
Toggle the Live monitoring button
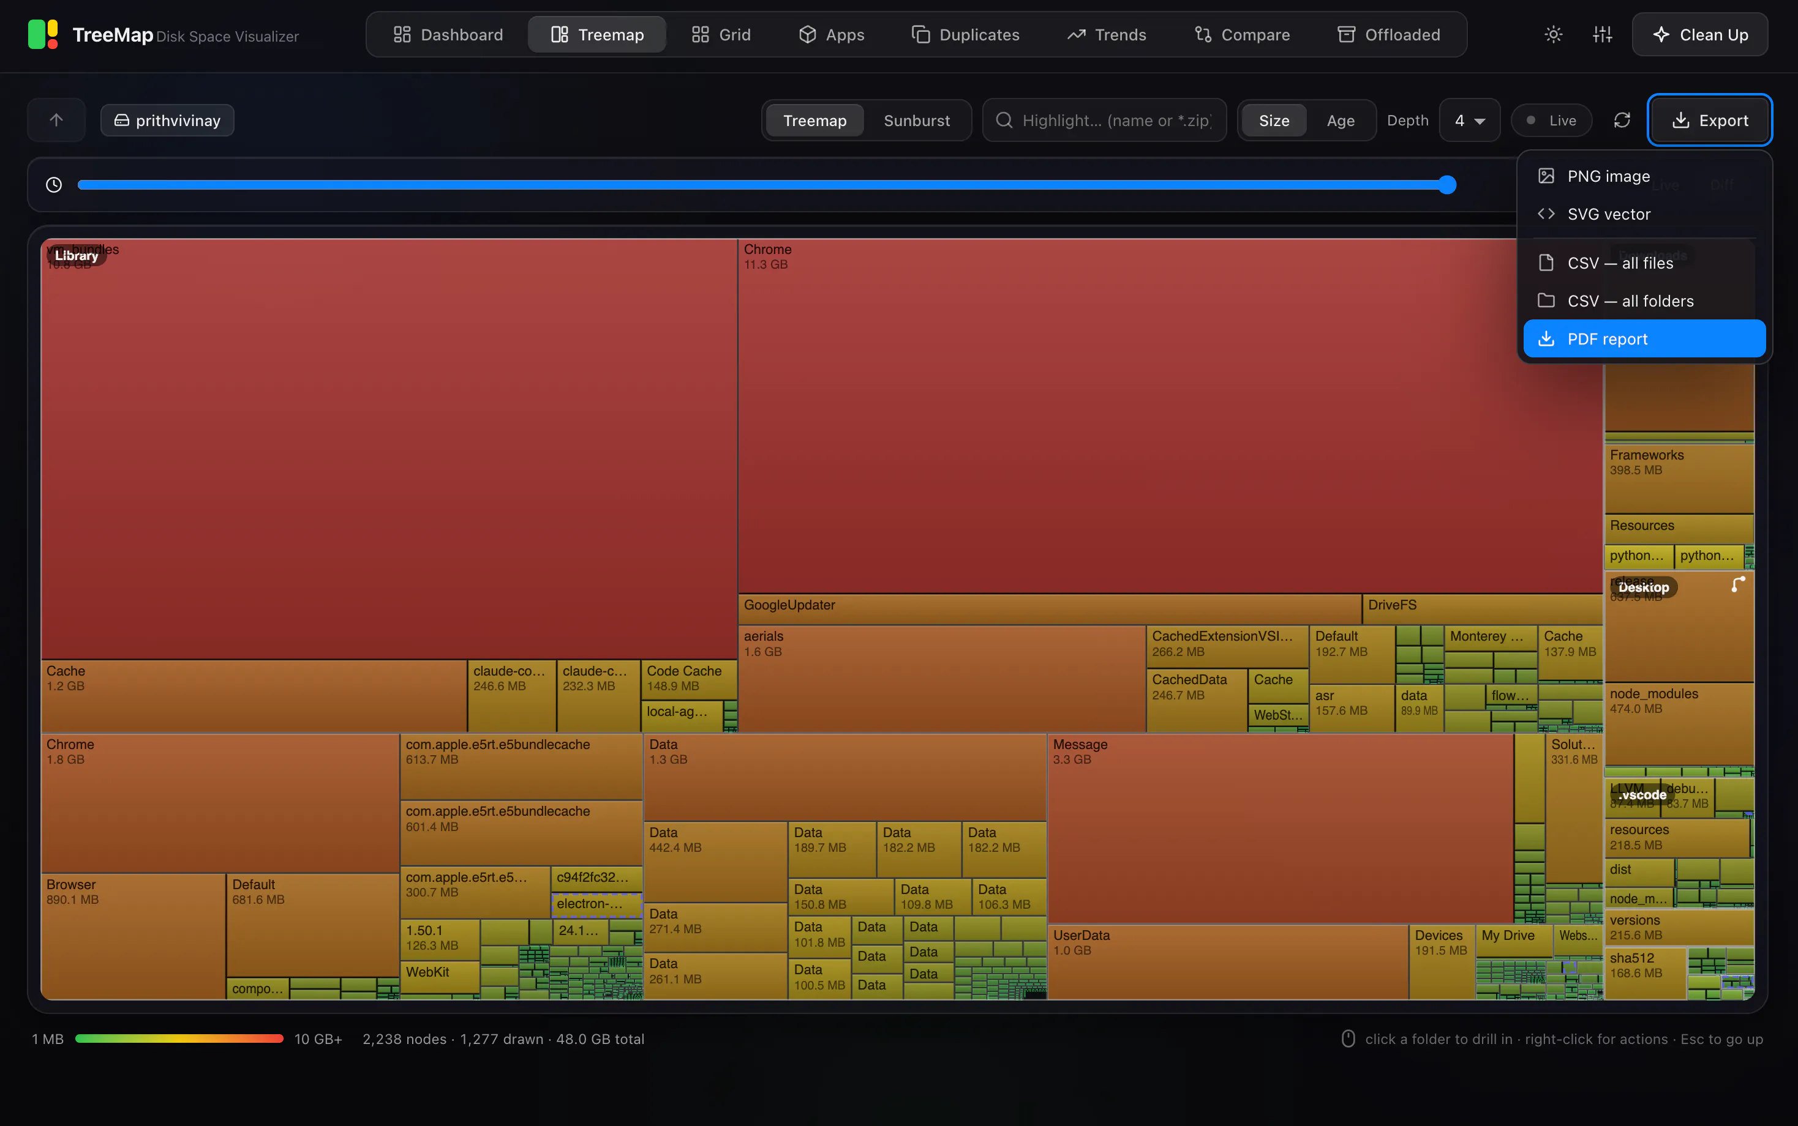[x=1551, y=120]
